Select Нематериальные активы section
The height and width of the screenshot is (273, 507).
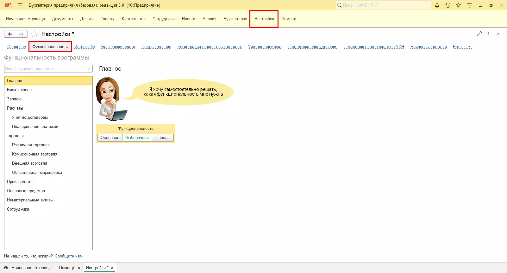48,200
